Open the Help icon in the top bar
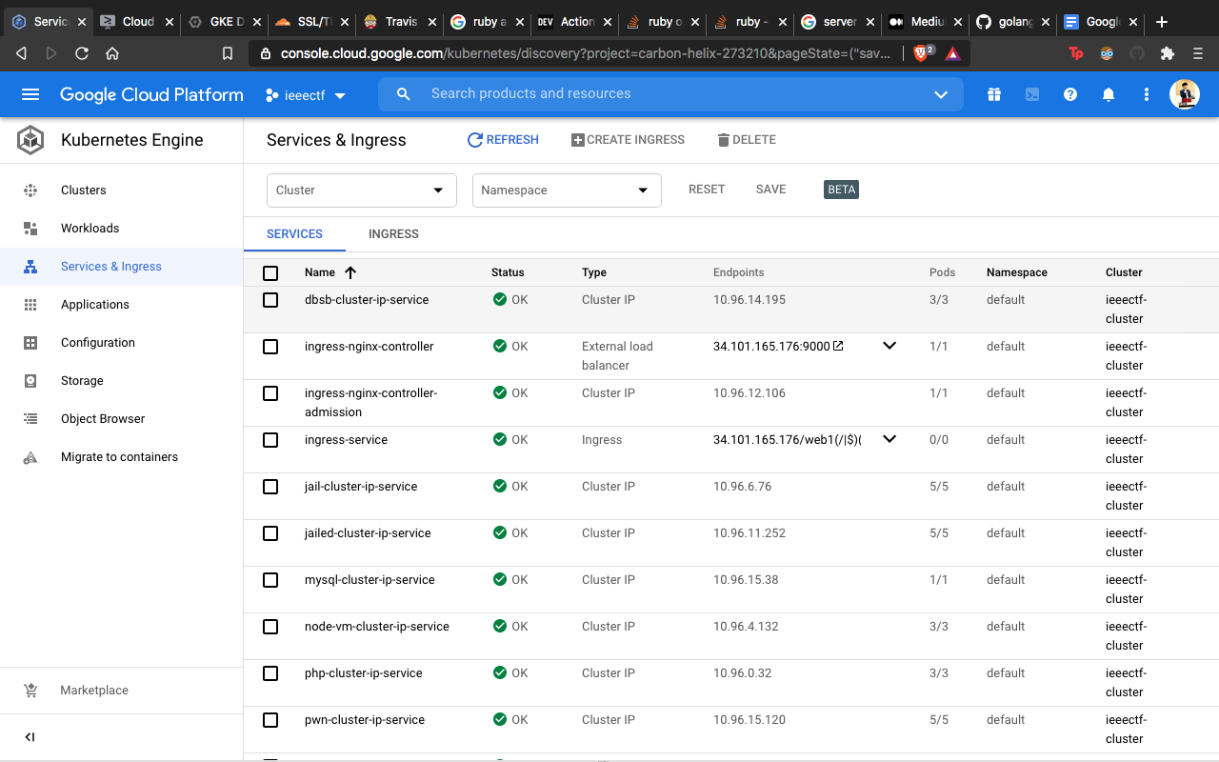1219x762 pixels. (1069, 93)
